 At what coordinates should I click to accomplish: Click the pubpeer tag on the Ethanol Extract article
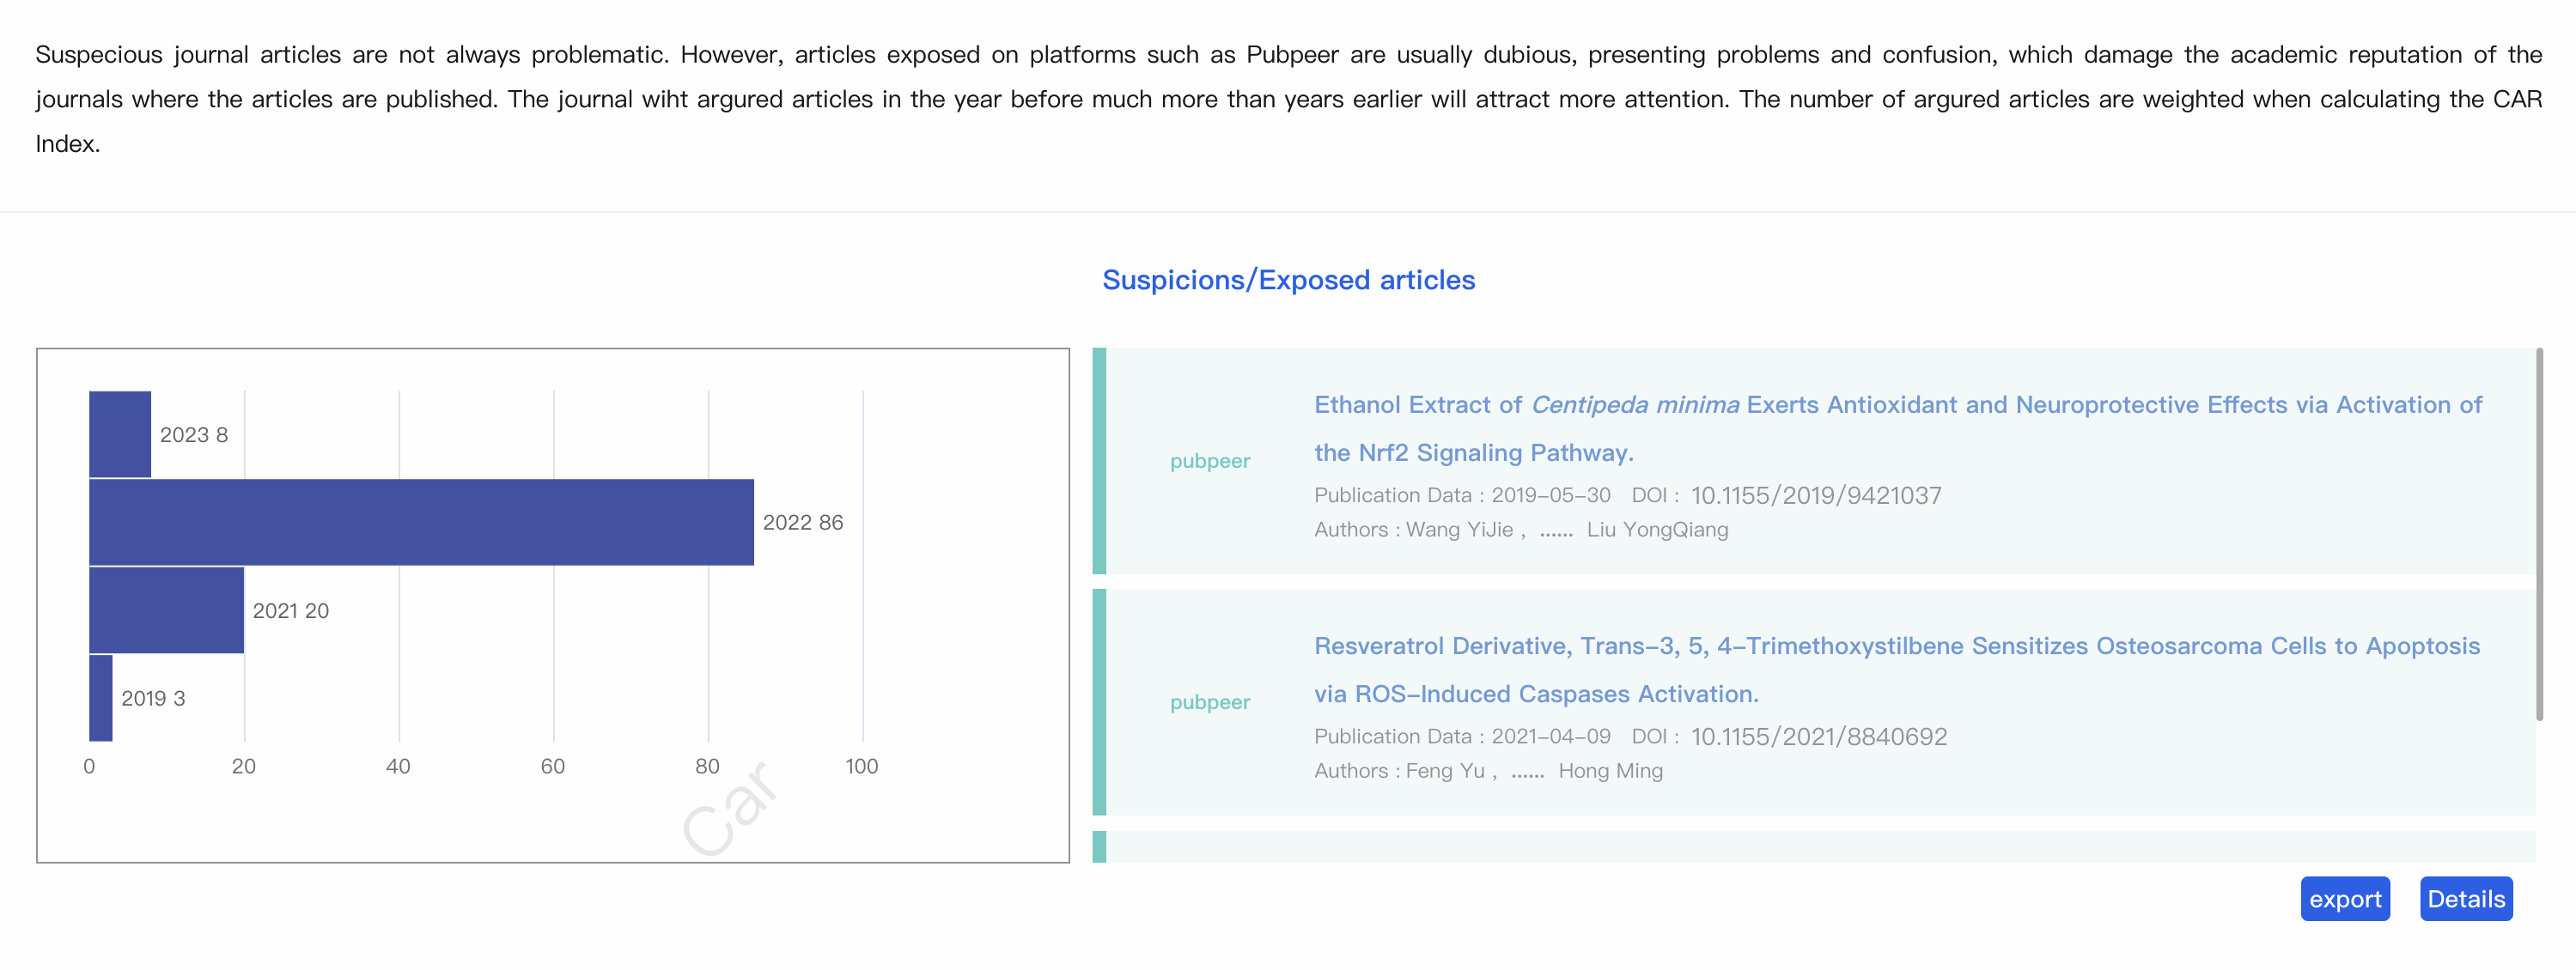click(1209, 460)
